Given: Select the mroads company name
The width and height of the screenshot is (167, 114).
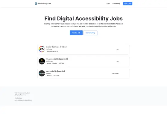Looking at the screenshot, I should click(49, 73).
